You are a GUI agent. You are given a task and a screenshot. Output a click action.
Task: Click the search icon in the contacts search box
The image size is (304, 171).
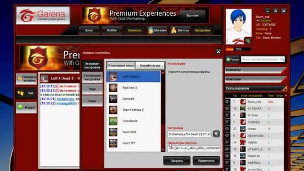282,59
